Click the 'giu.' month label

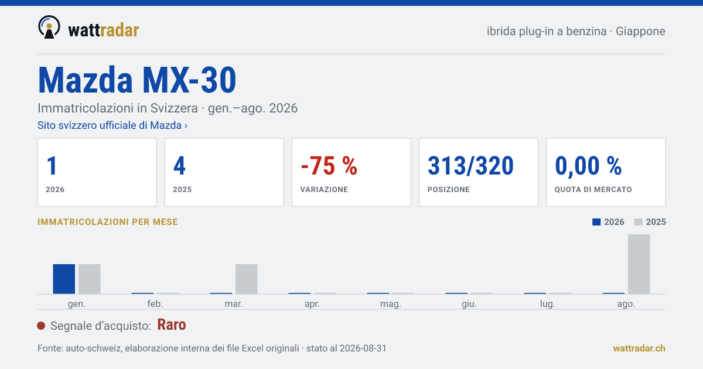469,304
